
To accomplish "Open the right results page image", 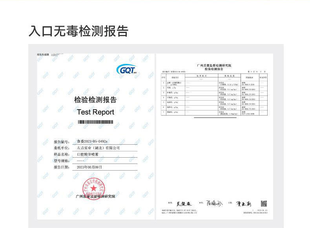I will [215, 136].
